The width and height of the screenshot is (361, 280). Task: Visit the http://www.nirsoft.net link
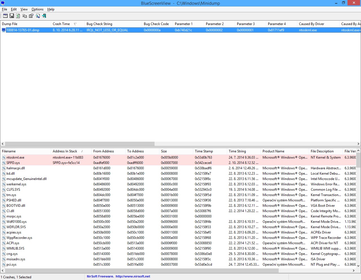tap(133, 276)
